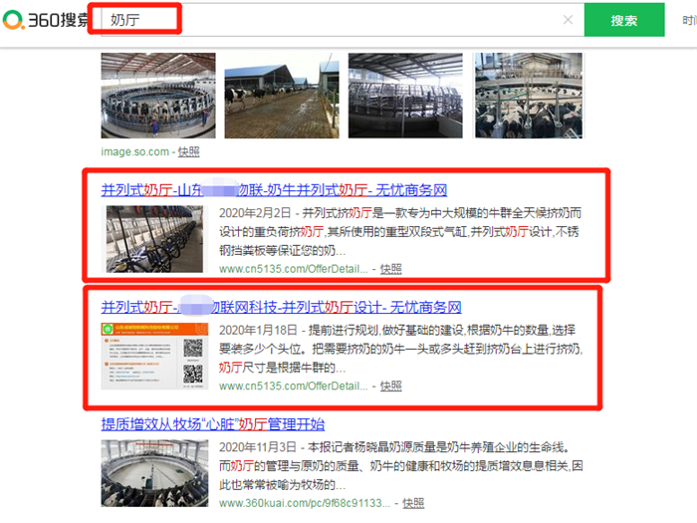Open the cows walking outside barn thumbnail
The width and height of the screenshot is (697, 523).
(x=282, y=96)
